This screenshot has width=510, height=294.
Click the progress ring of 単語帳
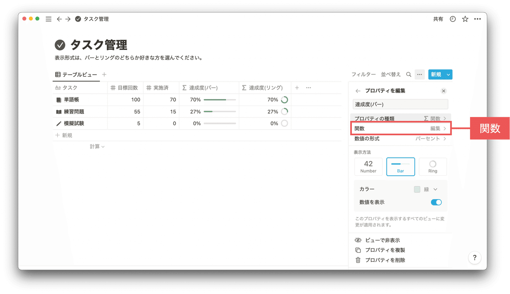pyautogui.click(x=284, y=100)
